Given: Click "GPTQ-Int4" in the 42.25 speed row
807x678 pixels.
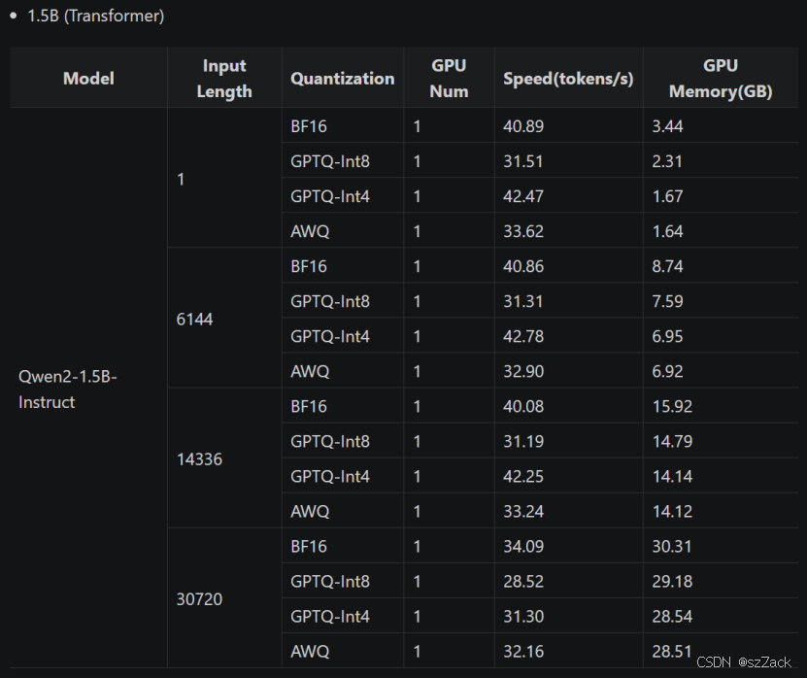Looking at the screenshot, I should (x=330, y=476).
